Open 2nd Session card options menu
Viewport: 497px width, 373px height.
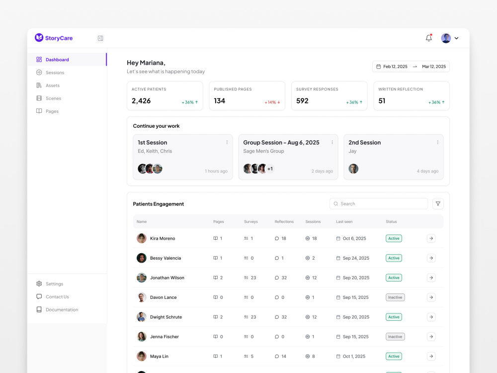click(438, 142)
